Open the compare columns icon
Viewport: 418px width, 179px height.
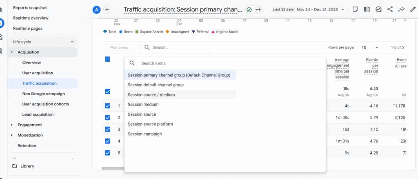pos(367,9)
